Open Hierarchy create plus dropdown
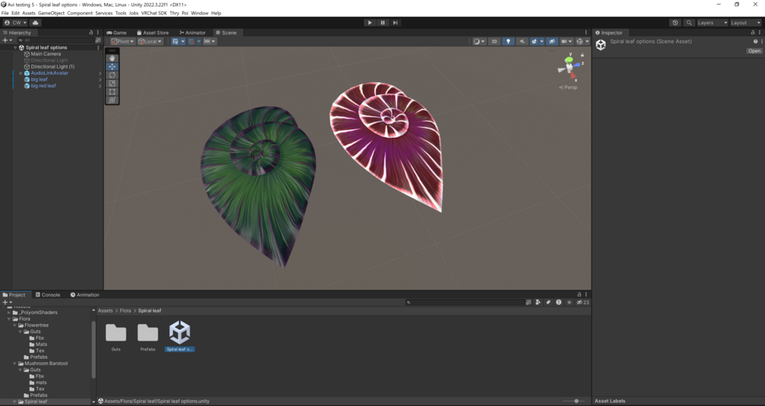Viewport: 765px width, 406px height. point(7,40)
